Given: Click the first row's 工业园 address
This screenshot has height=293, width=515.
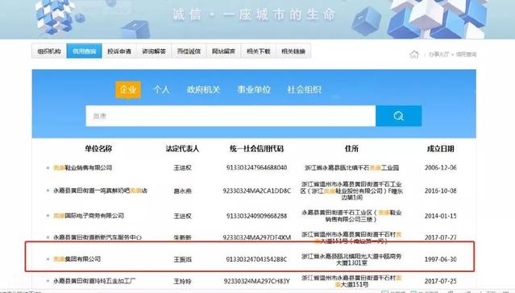Looking at the screenshot, I should (x=351, y=167).
